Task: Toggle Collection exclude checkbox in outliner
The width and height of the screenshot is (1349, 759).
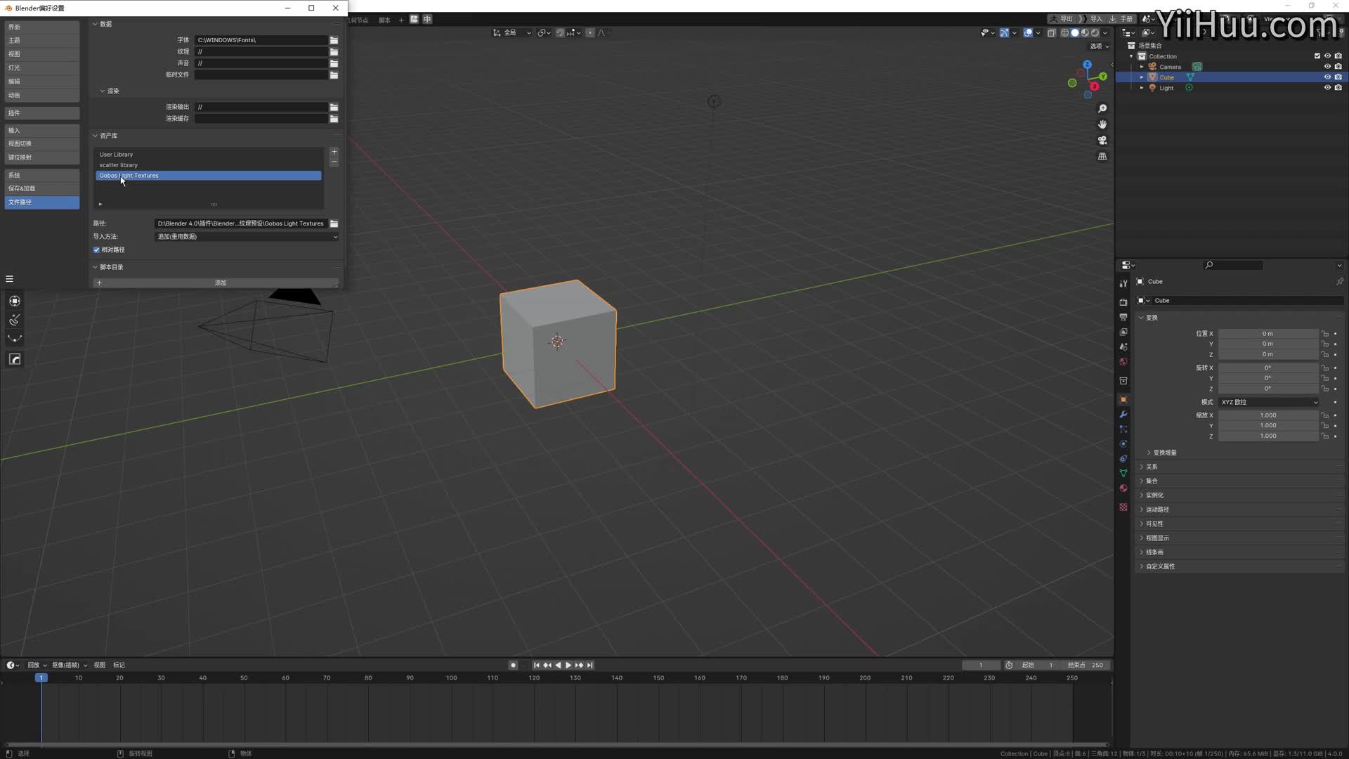Action: [x=1317, y=56]
